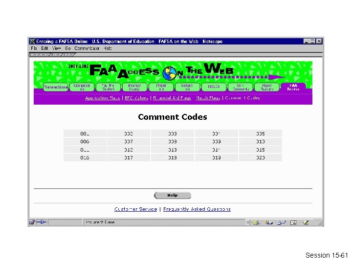The image size is (352, 264).
Task: Open the Communicator menu
Action: click(87, 48)
